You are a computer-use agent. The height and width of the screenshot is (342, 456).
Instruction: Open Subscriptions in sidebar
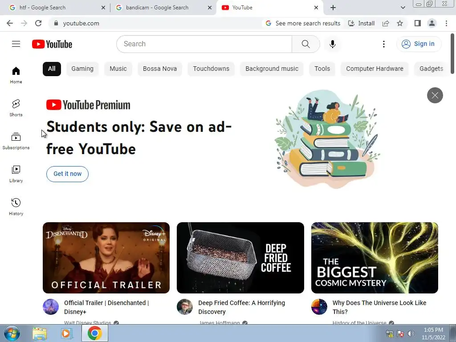pyautogui.click(x=16, y=141)
